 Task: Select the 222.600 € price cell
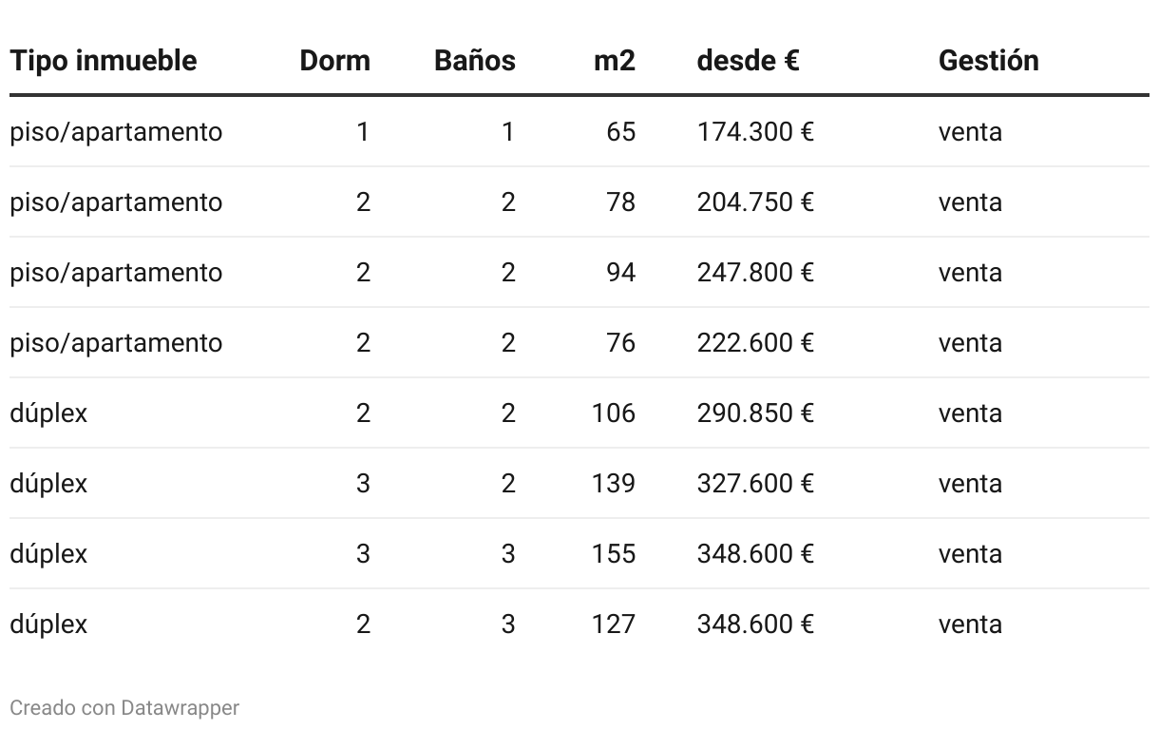pyautogui.click(x=755, y=342)
